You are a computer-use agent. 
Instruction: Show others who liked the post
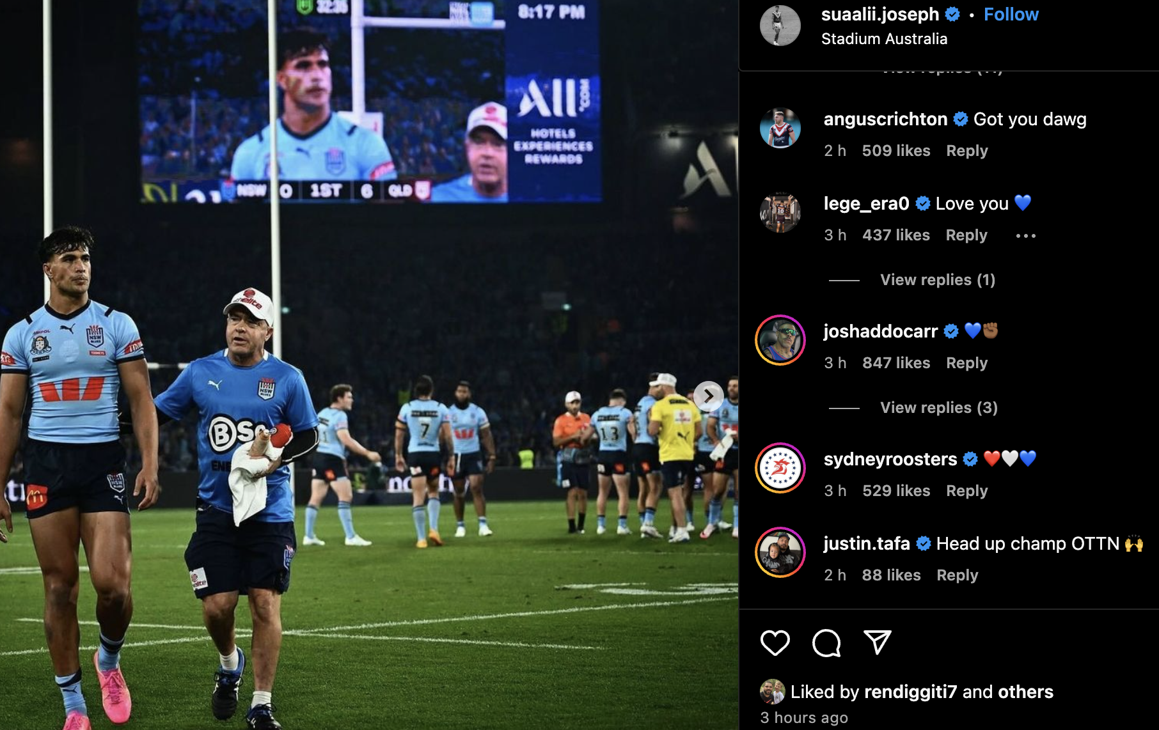[x=1025, y=692]
